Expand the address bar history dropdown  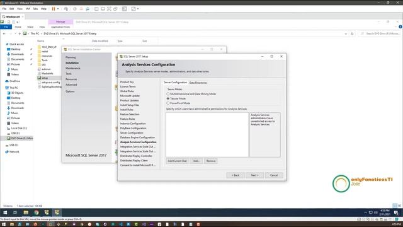click(346, 33)
